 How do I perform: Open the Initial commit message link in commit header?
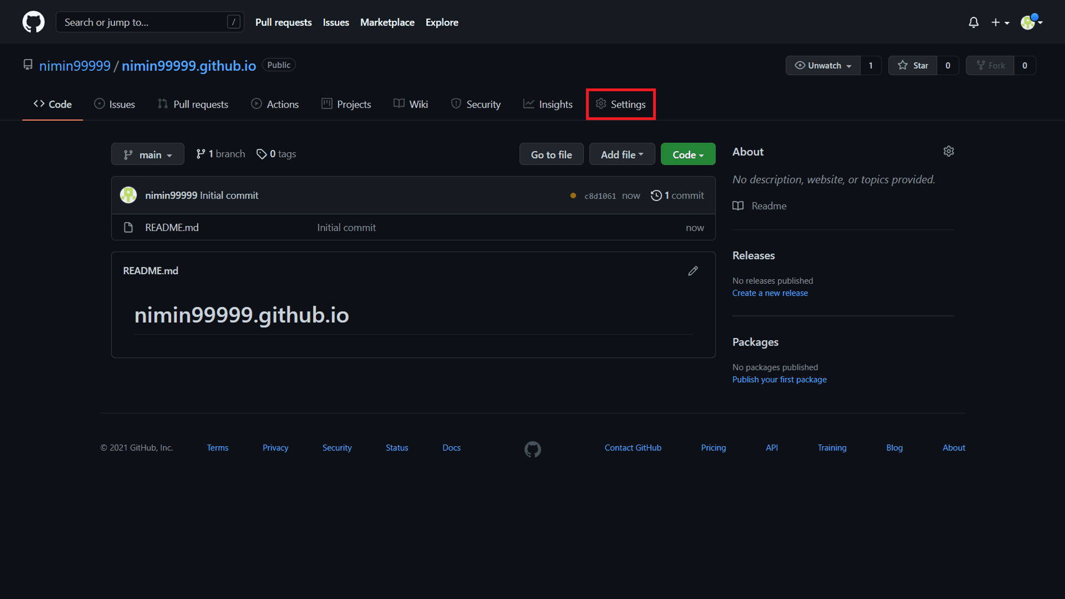click(229, 195)
